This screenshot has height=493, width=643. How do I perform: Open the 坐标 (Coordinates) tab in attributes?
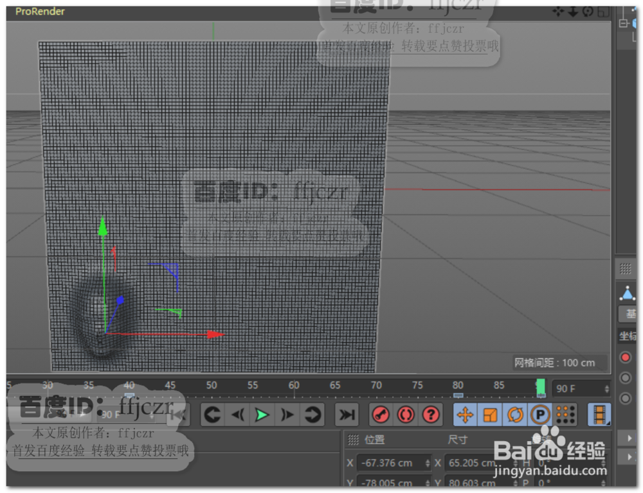coord(628,336)
